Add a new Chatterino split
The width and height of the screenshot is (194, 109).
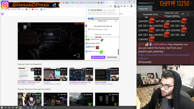(192, 14)
